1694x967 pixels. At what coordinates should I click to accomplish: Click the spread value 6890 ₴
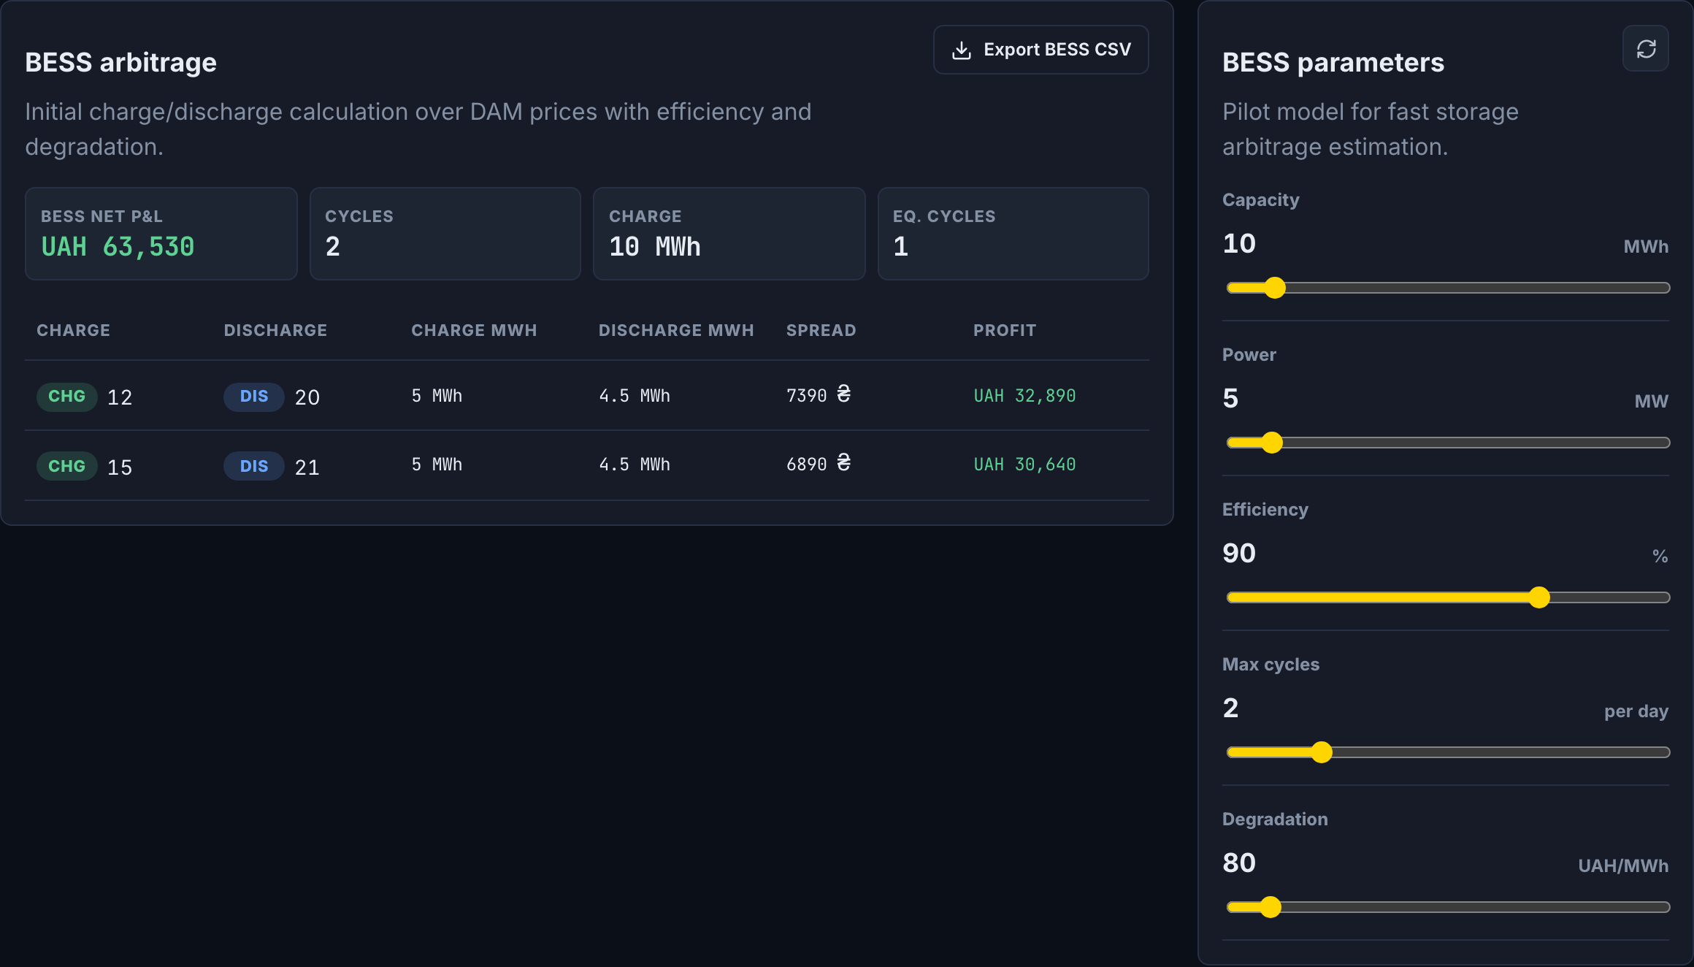819,464
